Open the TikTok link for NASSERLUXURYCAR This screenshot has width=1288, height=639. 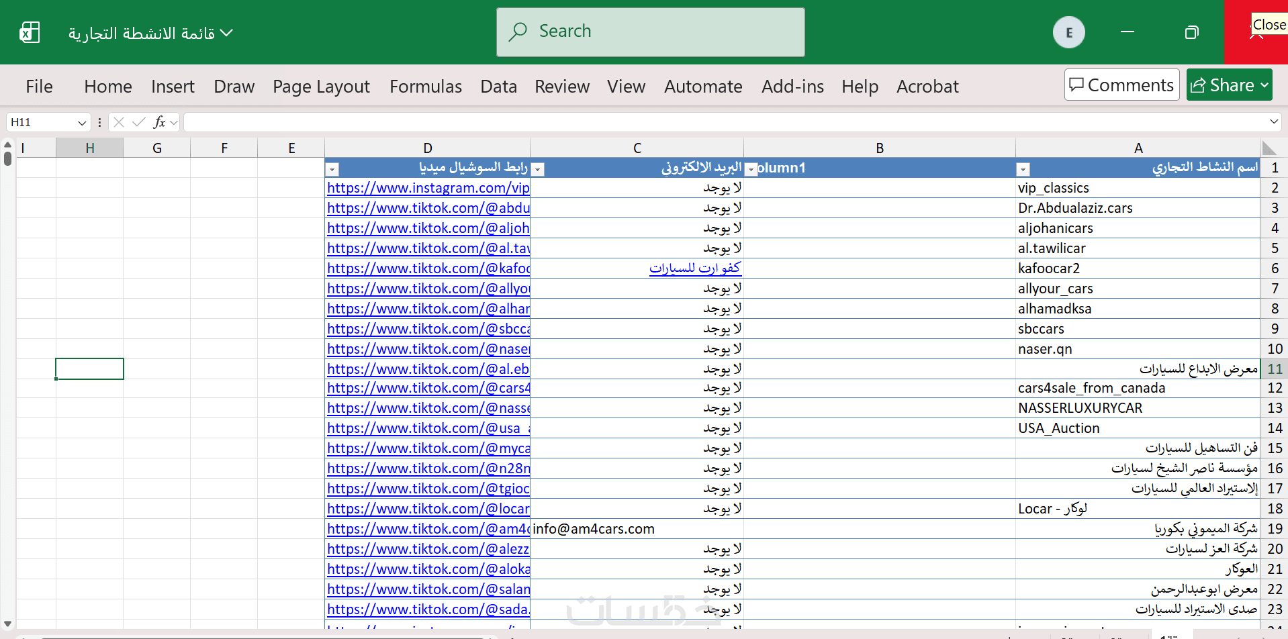point(428,408)
